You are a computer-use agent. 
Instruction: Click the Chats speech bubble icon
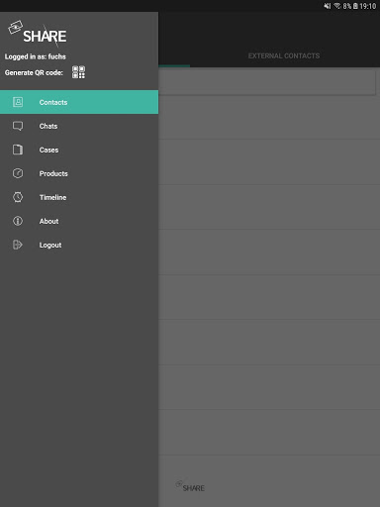(x=18, y=126)
